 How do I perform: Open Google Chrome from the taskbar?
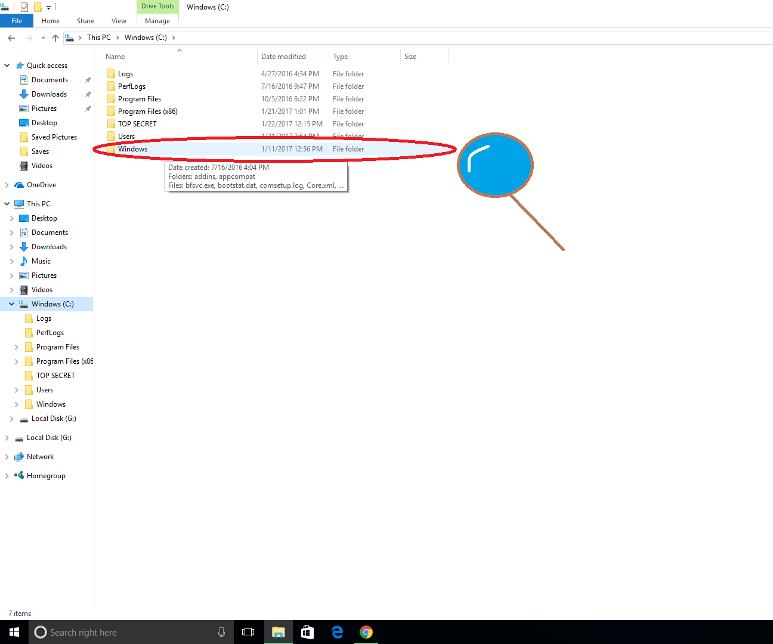(366, 632)
